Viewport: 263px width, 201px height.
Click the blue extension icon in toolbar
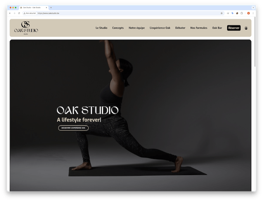(x=232, y=14)
